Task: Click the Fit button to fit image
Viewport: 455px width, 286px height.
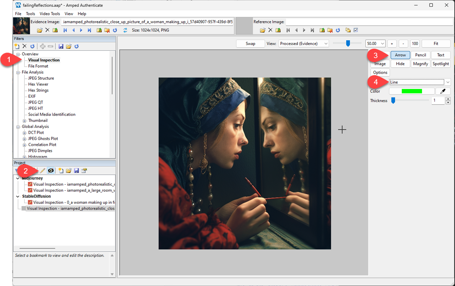Action: (x=436, y=43)
